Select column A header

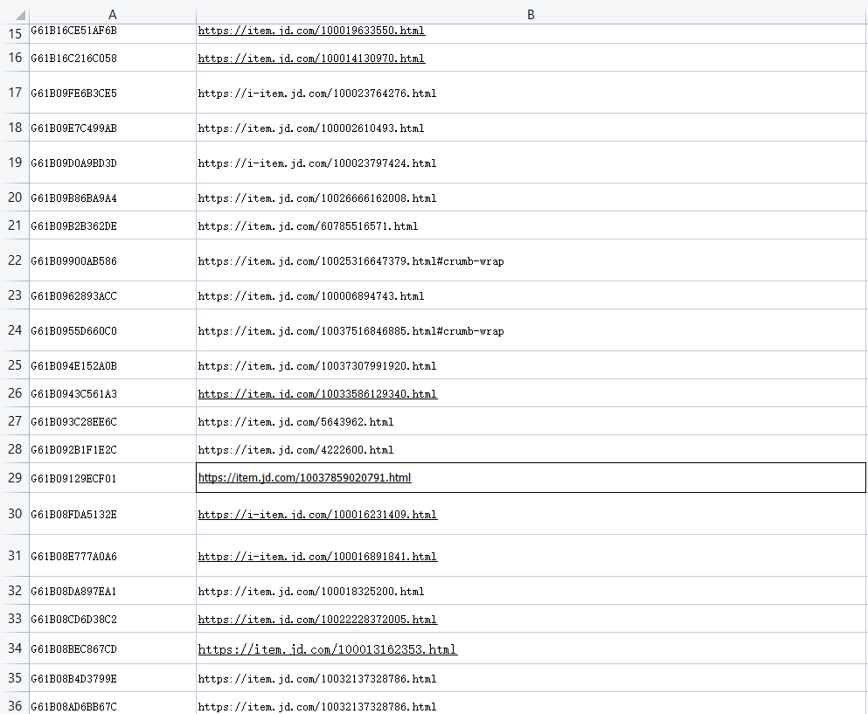[113, 15]
